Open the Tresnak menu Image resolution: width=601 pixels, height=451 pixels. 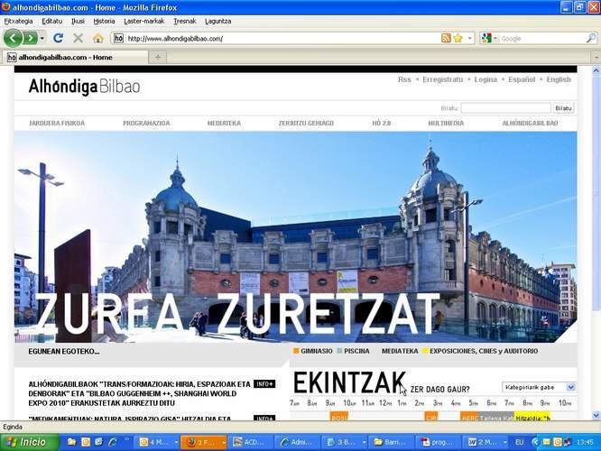[x=184, y=21]
